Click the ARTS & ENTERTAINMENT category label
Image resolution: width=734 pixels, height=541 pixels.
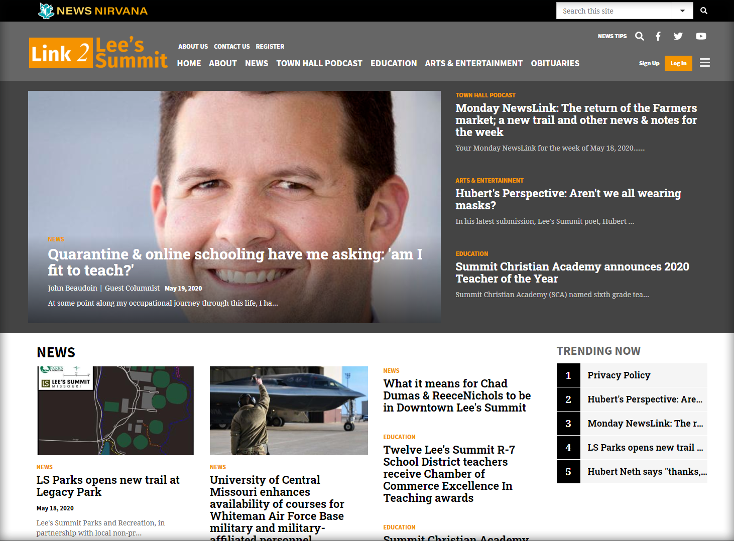[490, 180]
